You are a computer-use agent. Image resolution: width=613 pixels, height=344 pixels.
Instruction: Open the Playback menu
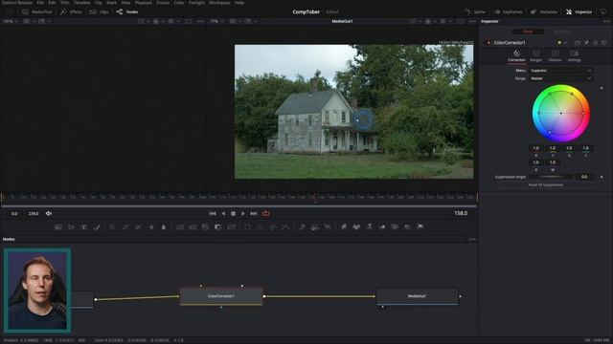(144, 3)
